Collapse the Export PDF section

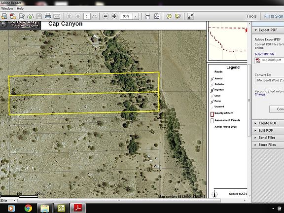click(268, 30)
